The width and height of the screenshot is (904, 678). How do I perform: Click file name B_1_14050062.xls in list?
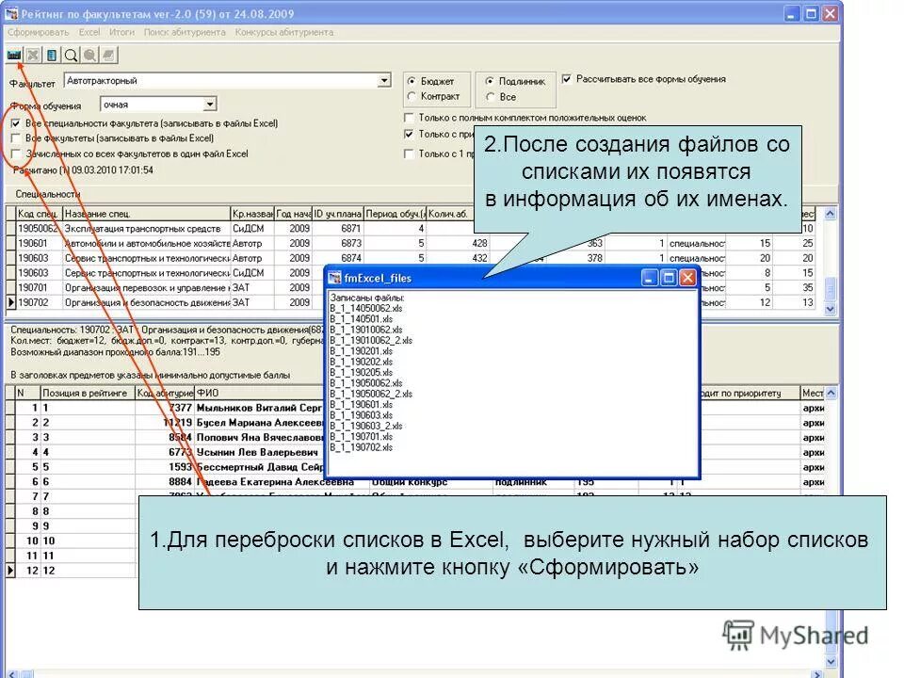click(366, 309)
